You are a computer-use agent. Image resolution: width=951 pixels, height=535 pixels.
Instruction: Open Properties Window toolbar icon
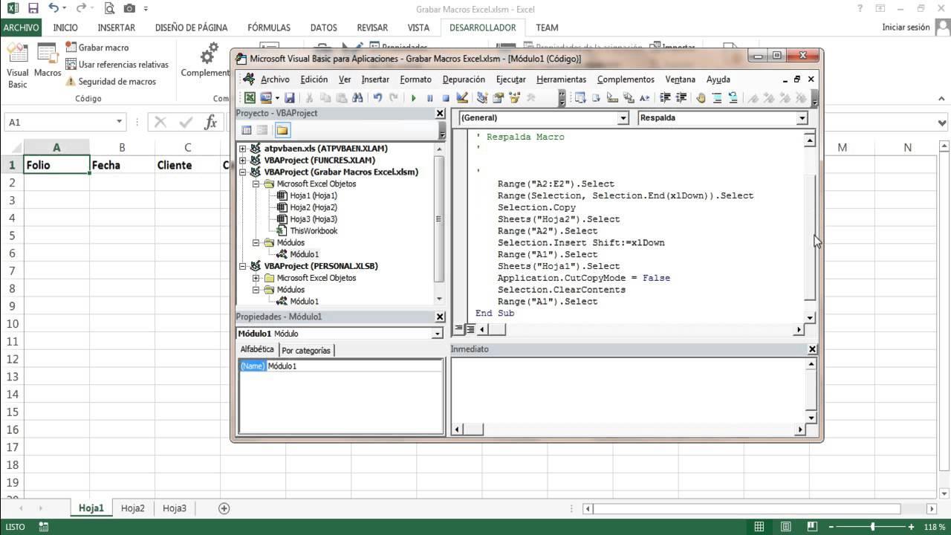pos(498,97)
